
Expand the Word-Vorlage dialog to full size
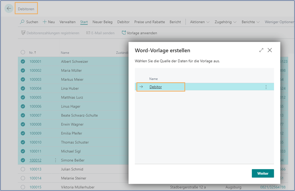click(261, 50)
